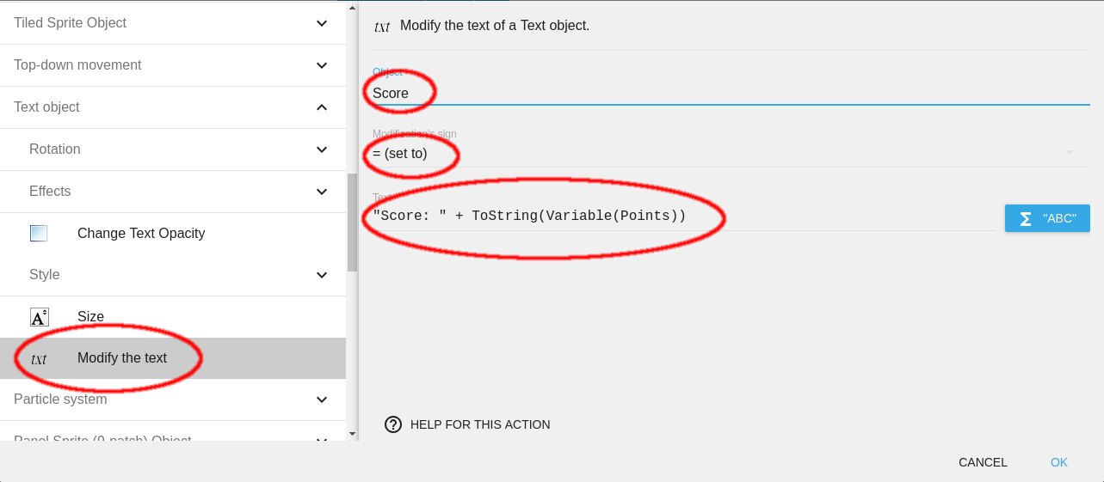
Task: Click the help question mark icon
Action: tap(393, 424)
